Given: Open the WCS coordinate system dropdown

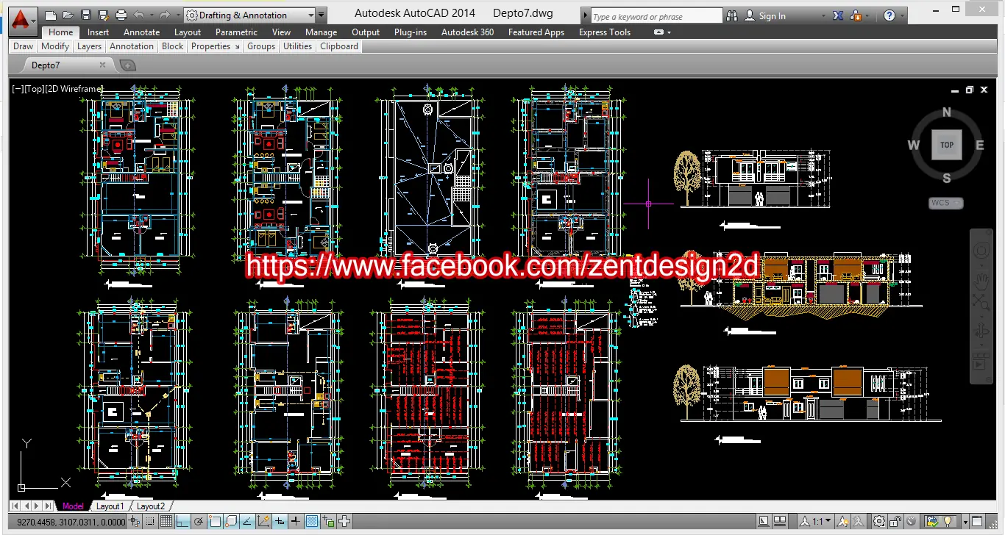Looking at the screenshot, I should pos(946,203).
